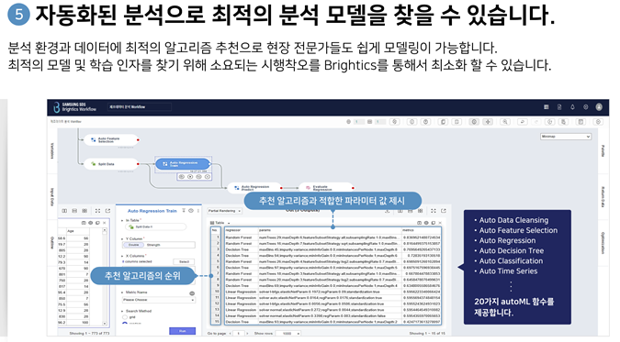Open the Outline side tab
The width and height of the screenshot is (620, 342).
point(52,243)
